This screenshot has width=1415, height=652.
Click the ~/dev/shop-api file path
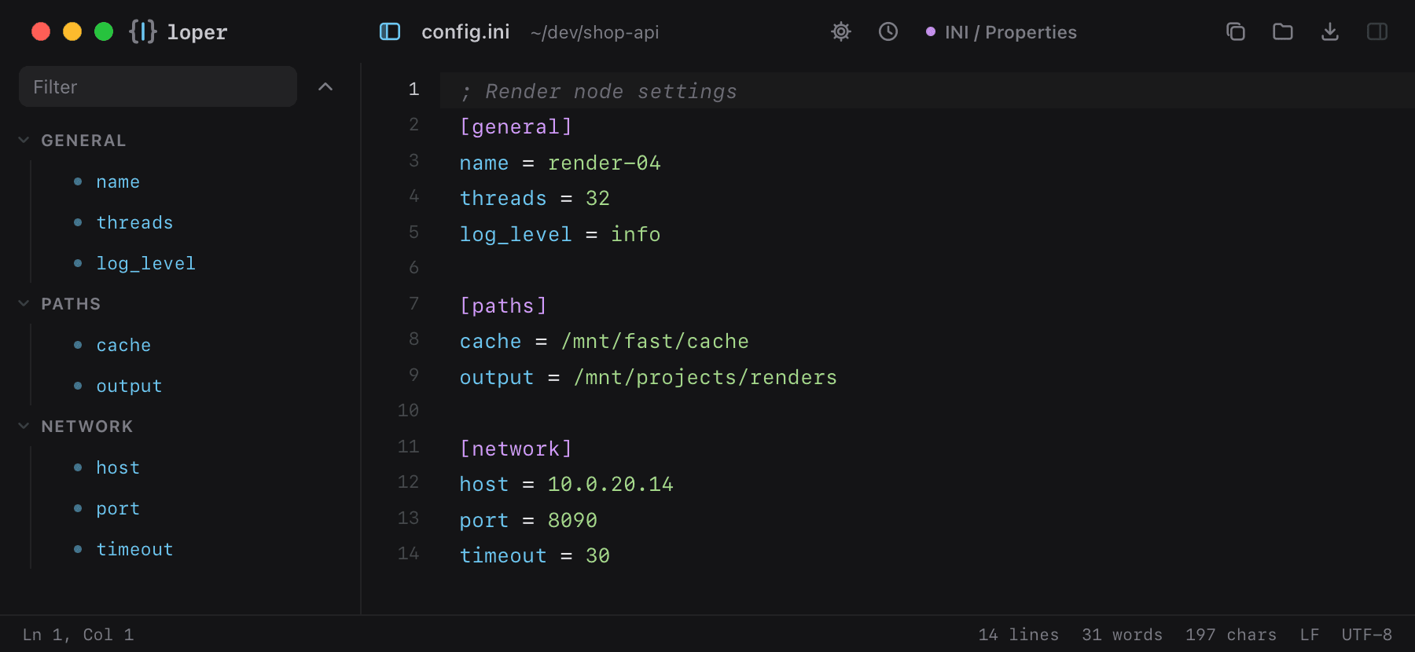point(594,32)
